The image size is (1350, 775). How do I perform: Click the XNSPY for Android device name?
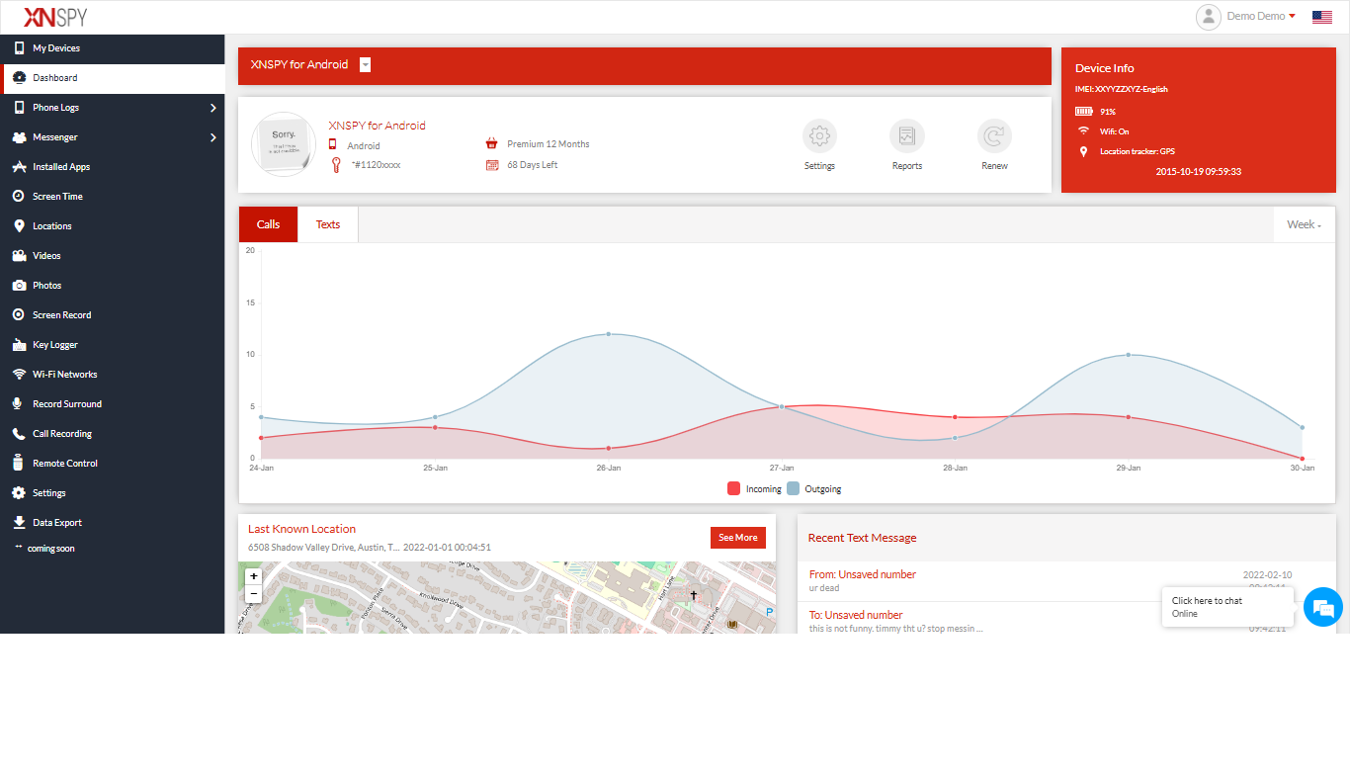[377, 126]
